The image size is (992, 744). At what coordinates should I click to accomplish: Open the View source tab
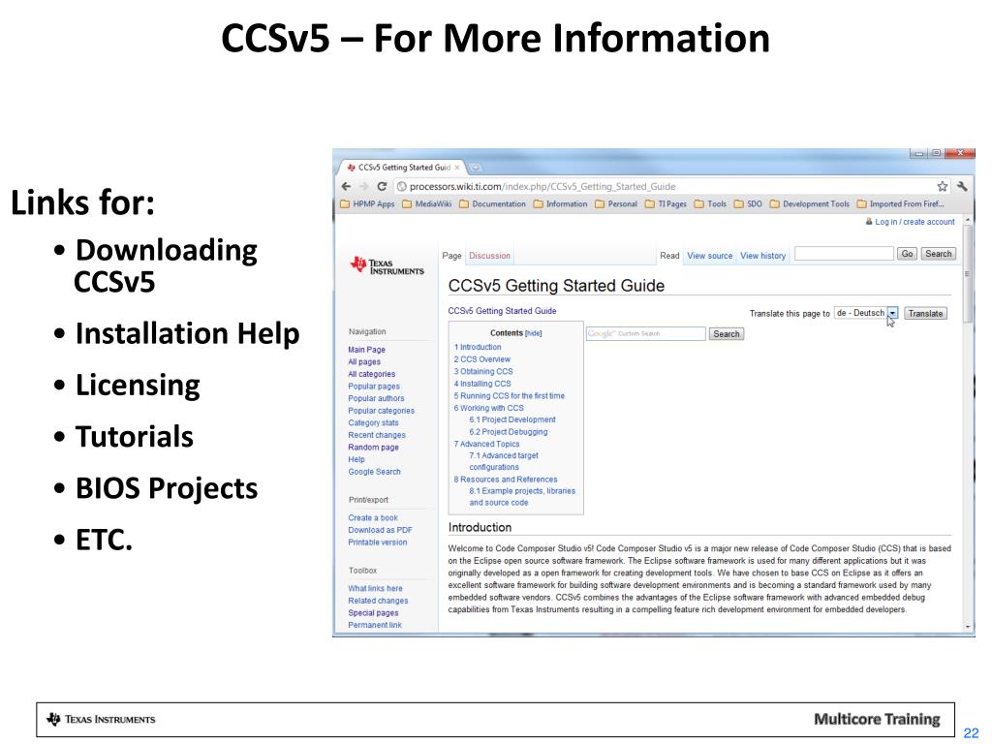pyautogui.click(x=709, y=256)
